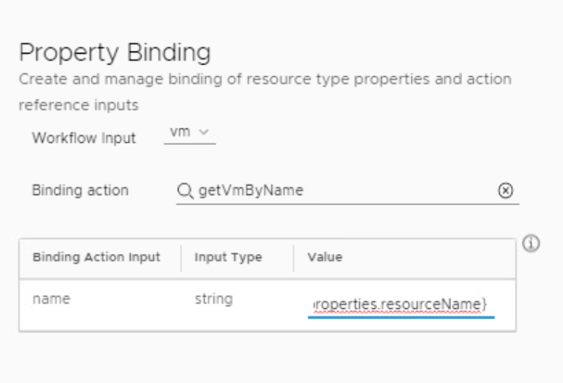Viewport: 563px width, 383px height.
Task: Click divider between Input Type and Value headers
Action: coord(293,258)
